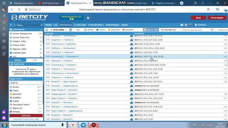This screenshot has width=228, height=128.
Task: Expand Настольный теннис arrow in sidebar
Action: pyautogui.click(x=41, y=105)
